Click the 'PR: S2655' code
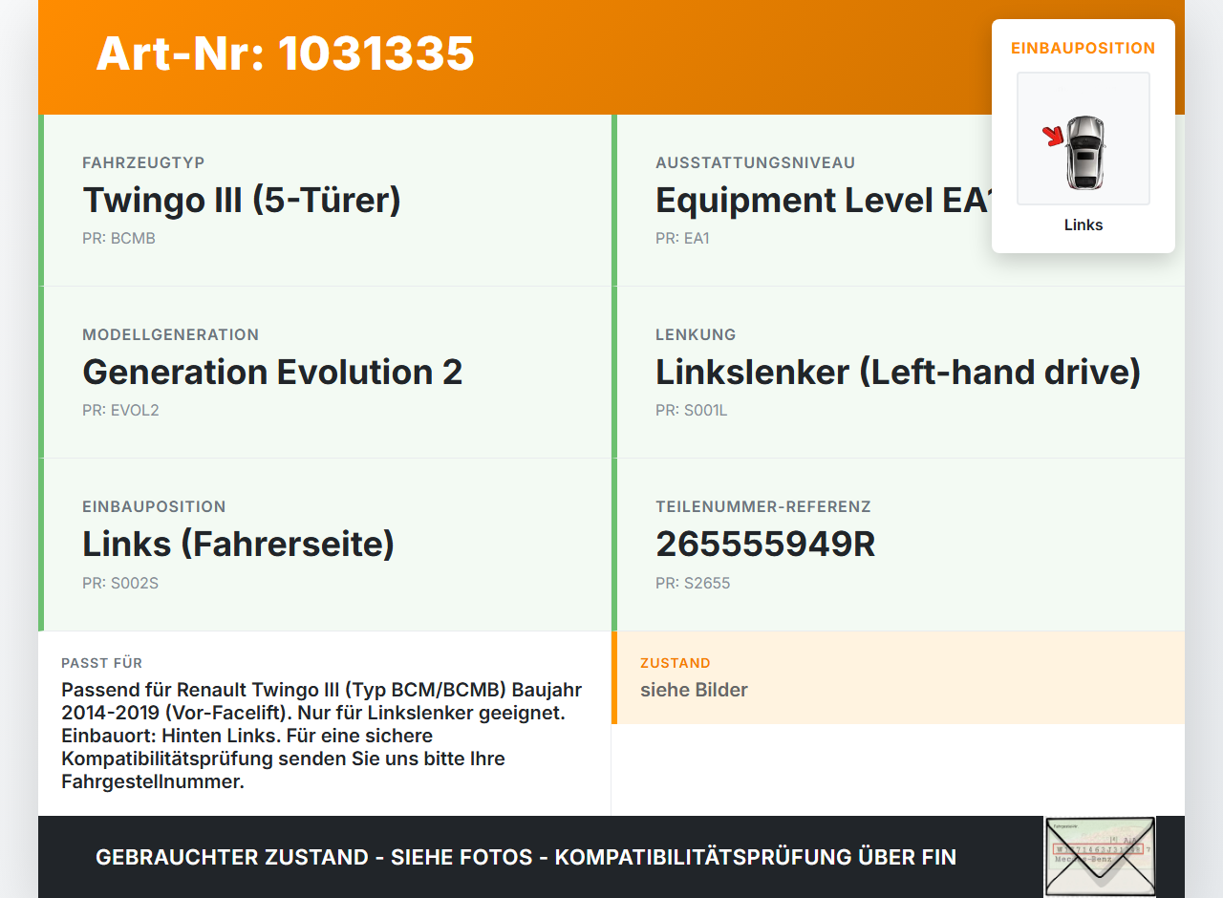Viewport: 1223px width, 898px height. click(693, 583)
